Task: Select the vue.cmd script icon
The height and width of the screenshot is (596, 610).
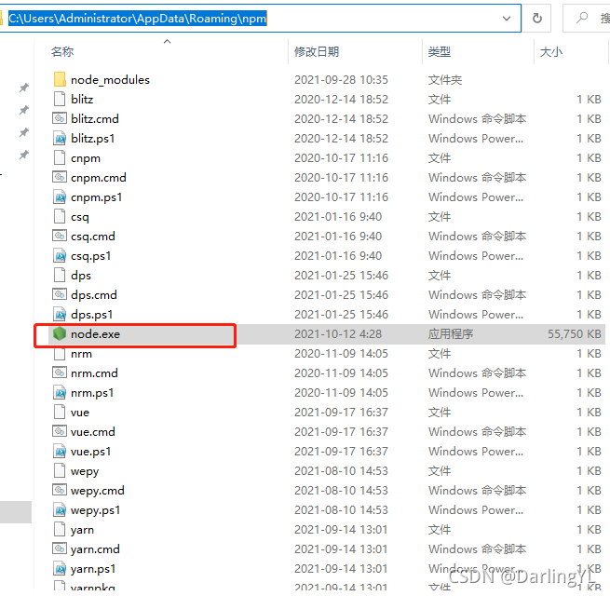Action: [60, 431]
